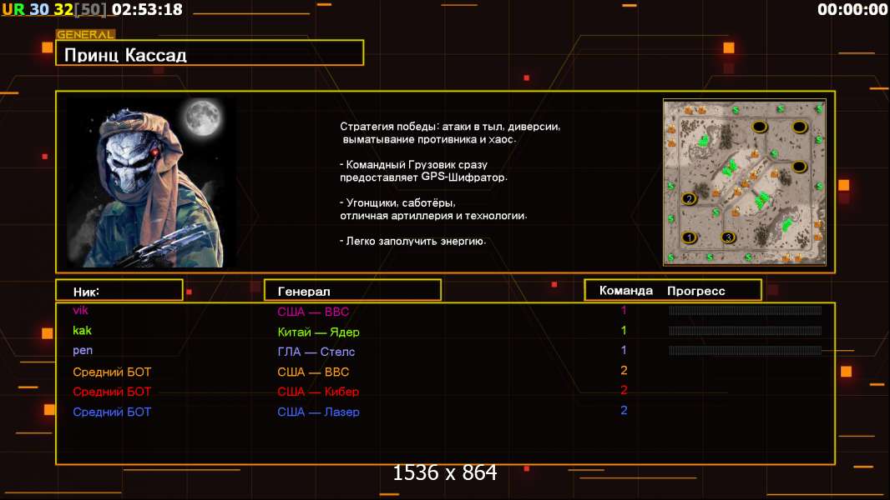Image resolution: width=890 pixels, height=500 pixels.
Task: Click the Китай — Ядер general entry
Action: pyautogui.click(x=318, y=332)
